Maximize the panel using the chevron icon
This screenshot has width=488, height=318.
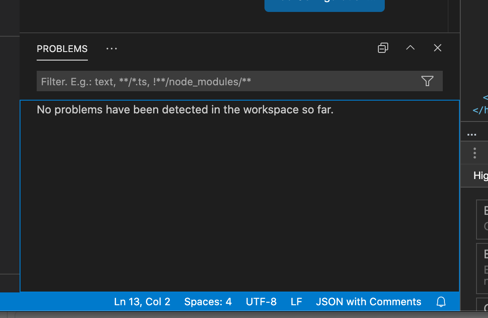(410, 48)
